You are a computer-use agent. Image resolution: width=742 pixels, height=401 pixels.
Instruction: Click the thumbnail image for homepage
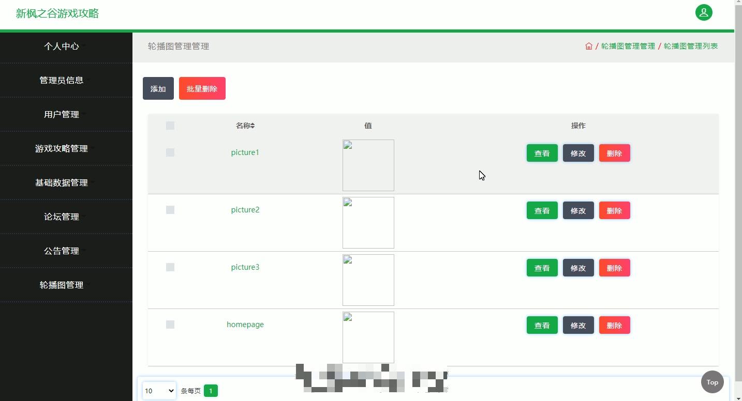368,337
